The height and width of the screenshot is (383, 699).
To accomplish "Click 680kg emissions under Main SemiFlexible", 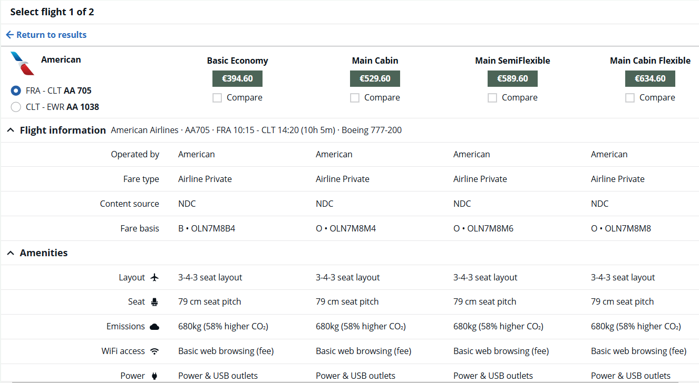I will (498, 327).
